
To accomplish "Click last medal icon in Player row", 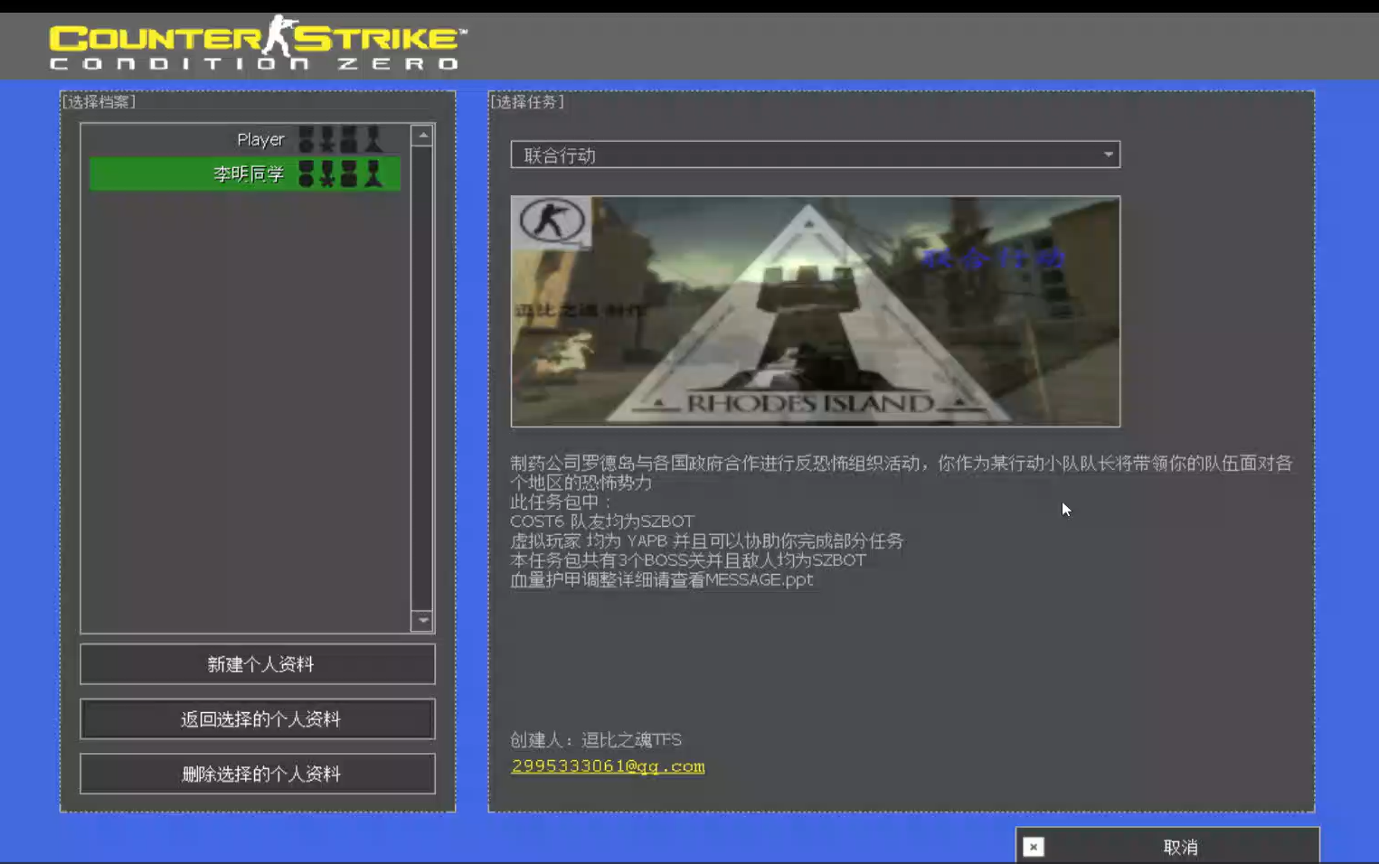I will [373, 139].
